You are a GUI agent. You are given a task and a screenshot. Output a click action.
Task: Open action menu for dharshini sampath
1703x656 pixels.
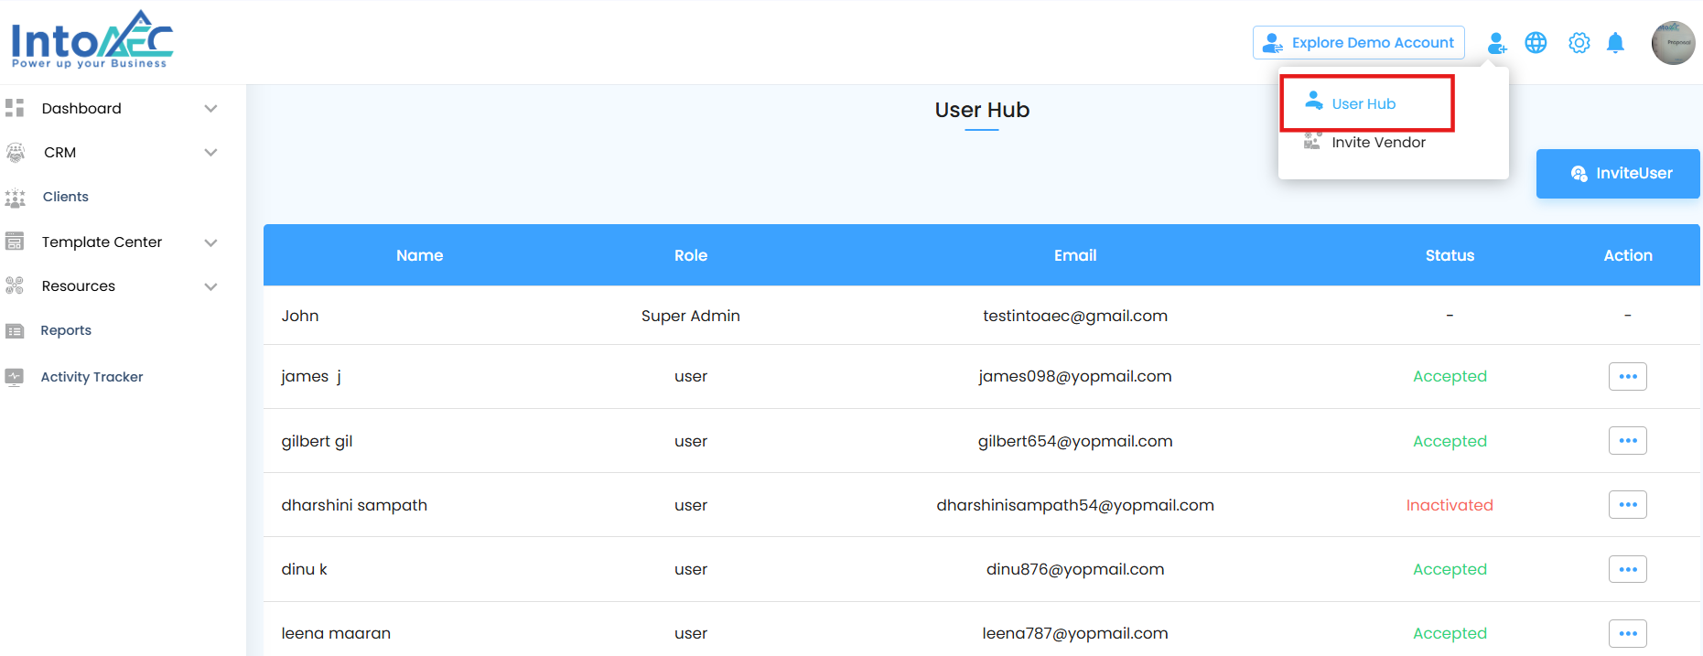tap(1627, 505)
